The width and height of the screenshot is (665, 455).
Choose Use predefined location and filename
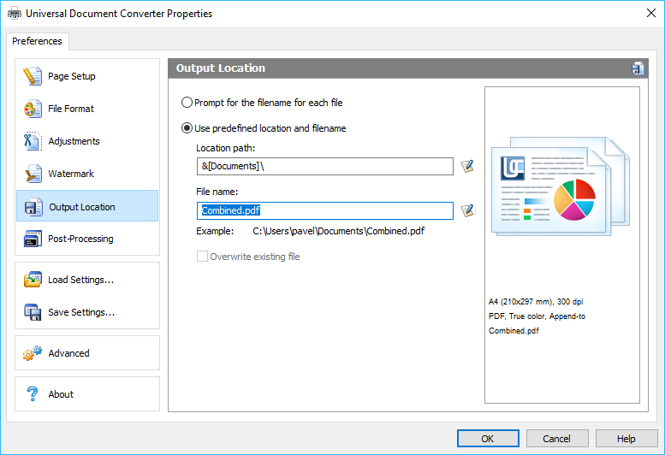[x=187, y=128]
